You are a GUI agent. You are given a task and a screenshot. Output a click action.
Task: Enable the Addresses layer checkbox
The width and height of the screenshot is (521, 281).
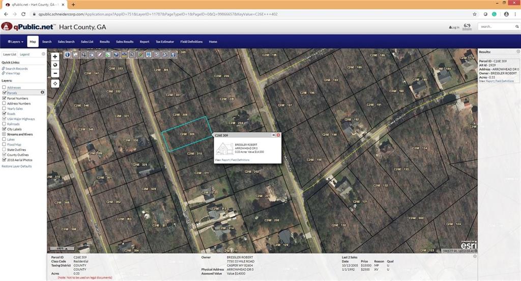pyautogui.click(x=4, y=87)
